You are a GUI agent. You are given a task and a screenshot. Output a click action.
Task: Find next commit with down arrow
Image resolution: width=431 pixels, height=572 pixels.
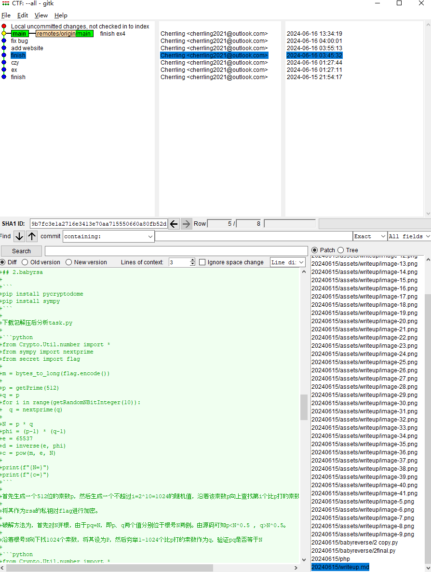[19, 236]
